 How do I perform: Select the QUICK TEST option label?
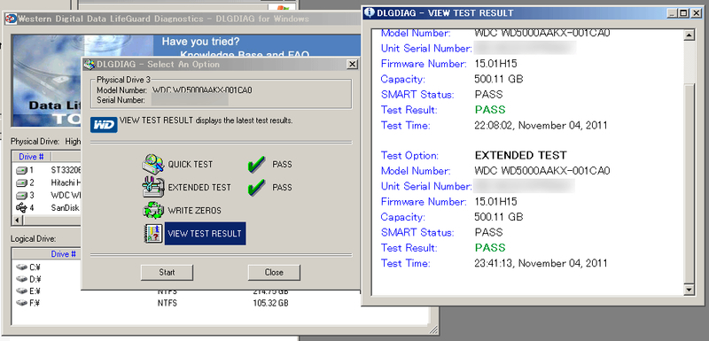click(190, 165)
